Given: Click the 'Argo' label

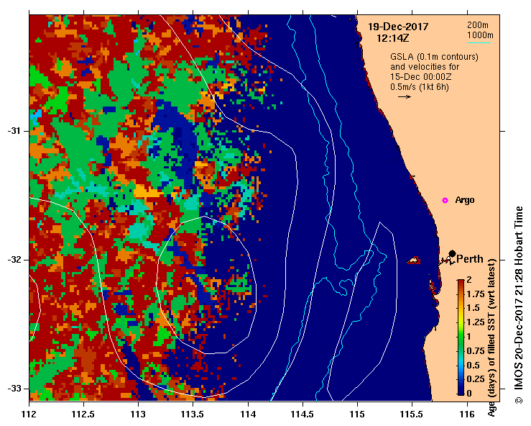Looking at the screenshot, I should 465,200.
